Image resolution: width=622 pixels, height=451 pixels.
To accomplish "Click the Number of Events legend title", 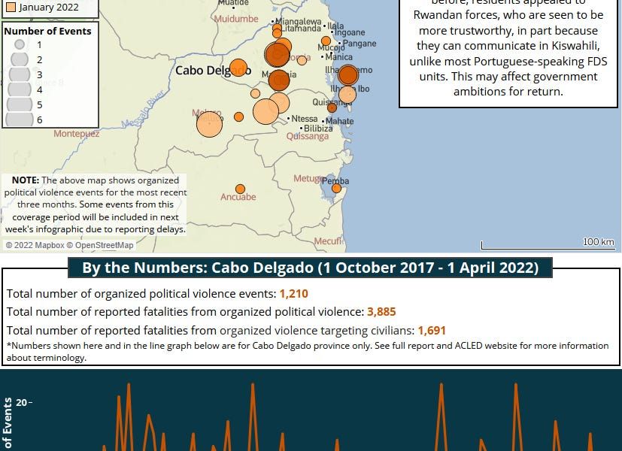I will pyautogui.click(x=47, y=32).
